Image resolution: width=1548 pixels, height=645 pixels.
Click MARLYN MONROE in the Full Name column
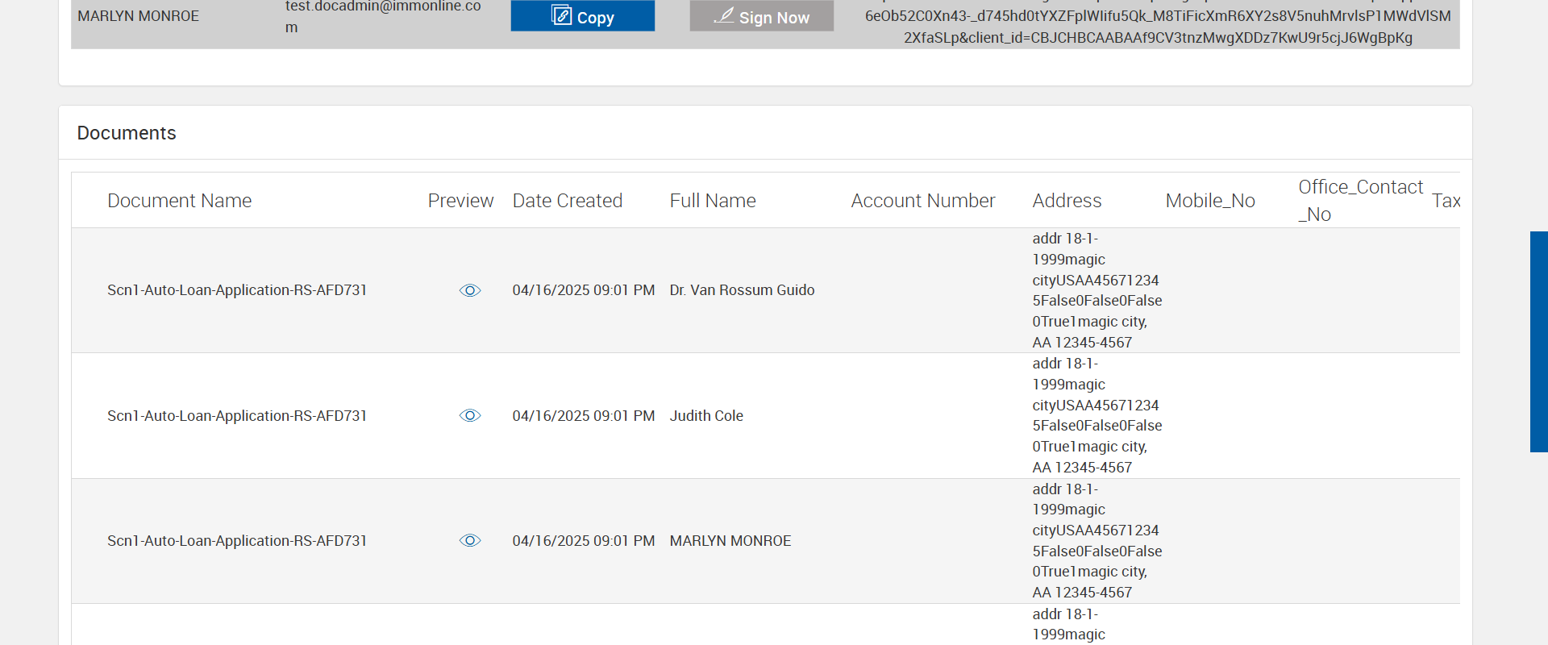coord(730,541)
